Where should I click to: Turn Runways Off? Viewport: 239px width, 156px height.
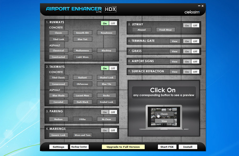click(113, 23)
